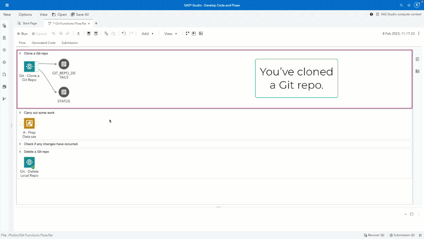This screenshot has width=424, height=239.
Task: Switch to the Submission tab
Action: pos(70,43)
